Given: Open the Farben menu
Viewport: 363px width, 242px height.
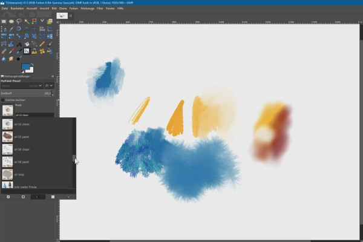Looking at the screenshot, I should (x=74, y=8).
